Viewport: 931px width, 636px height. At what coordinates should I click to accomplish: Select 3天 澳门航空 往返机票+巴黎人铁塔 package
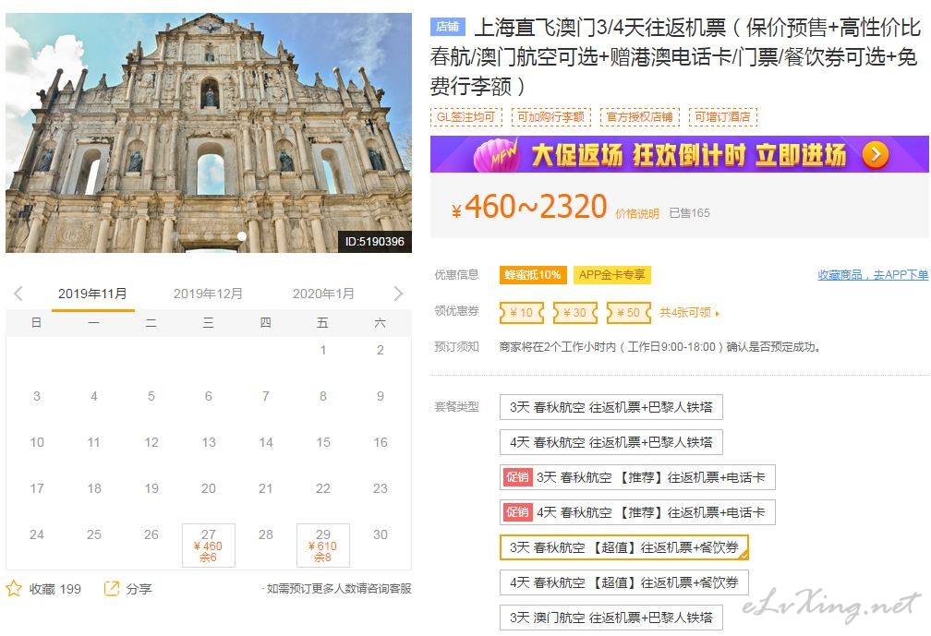[x=611, y=618]
